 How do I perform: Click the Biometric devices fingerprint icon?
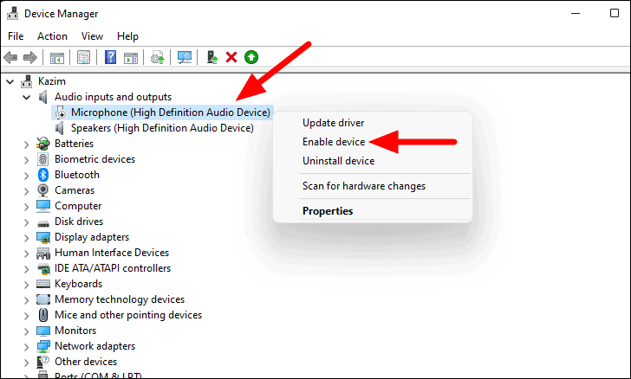(42, 159)
